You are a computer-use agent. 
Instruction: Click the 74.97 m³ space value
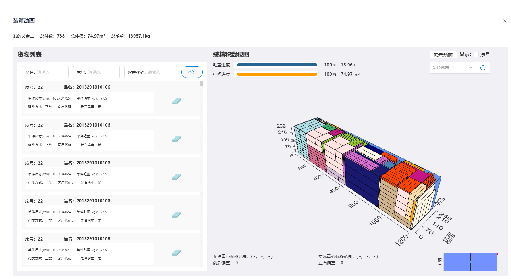coord(350,74)
